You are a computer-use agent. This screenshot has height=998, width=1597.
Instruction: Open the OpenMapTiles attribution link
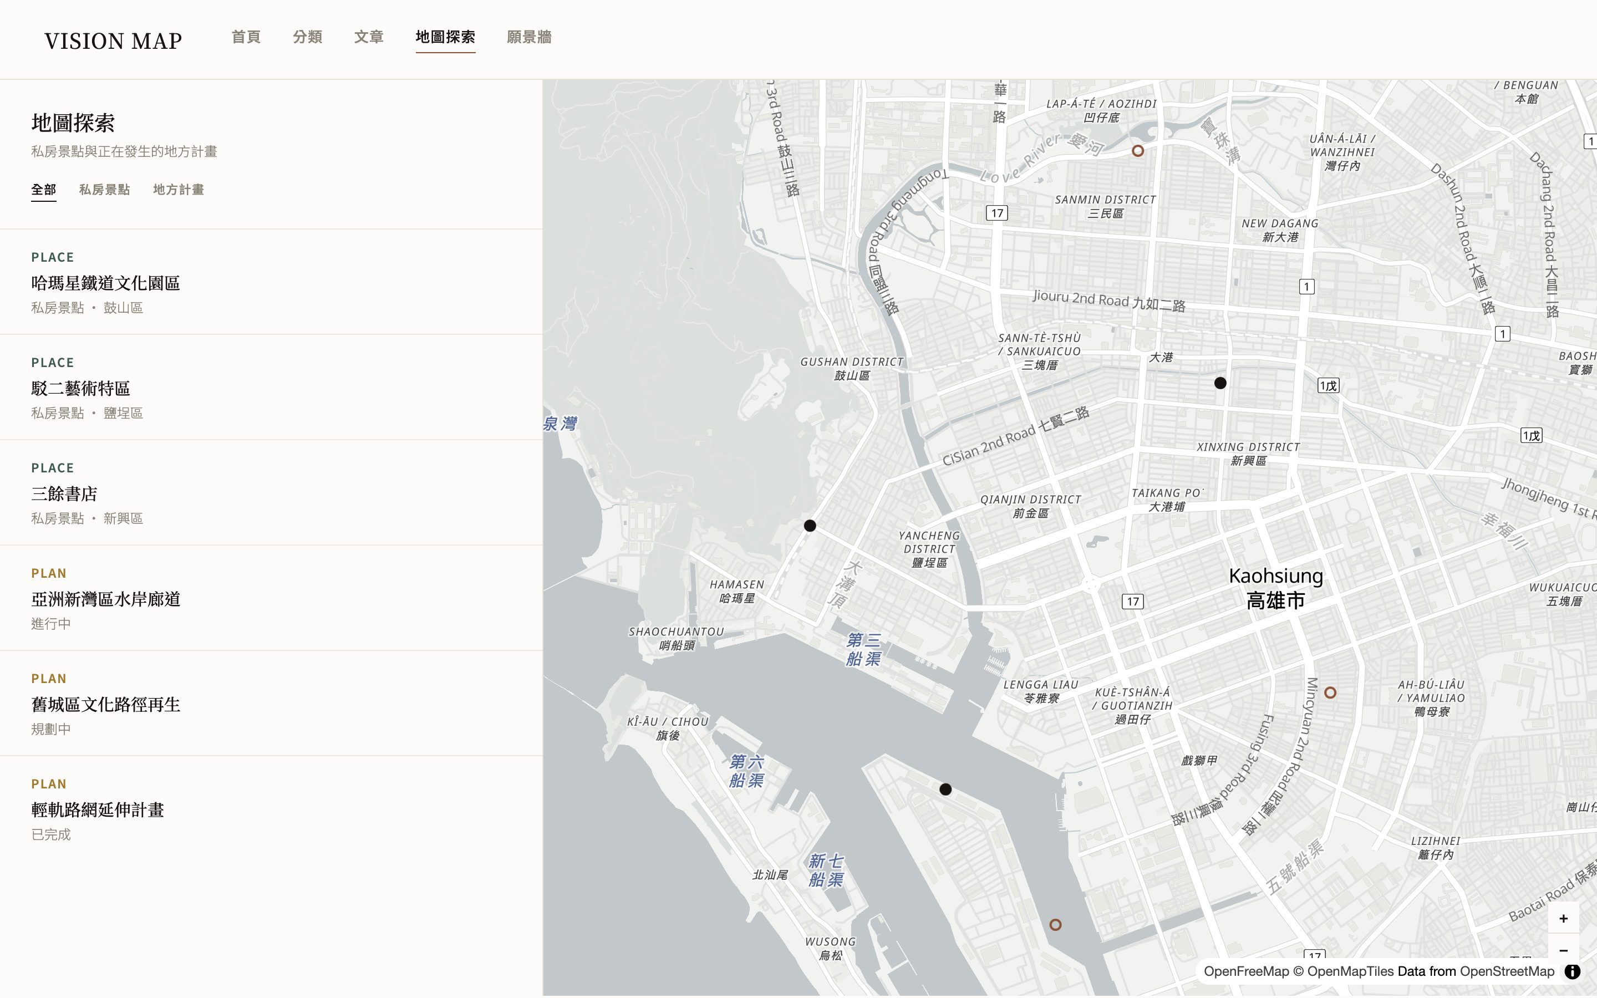click(x=1344, y=971)
